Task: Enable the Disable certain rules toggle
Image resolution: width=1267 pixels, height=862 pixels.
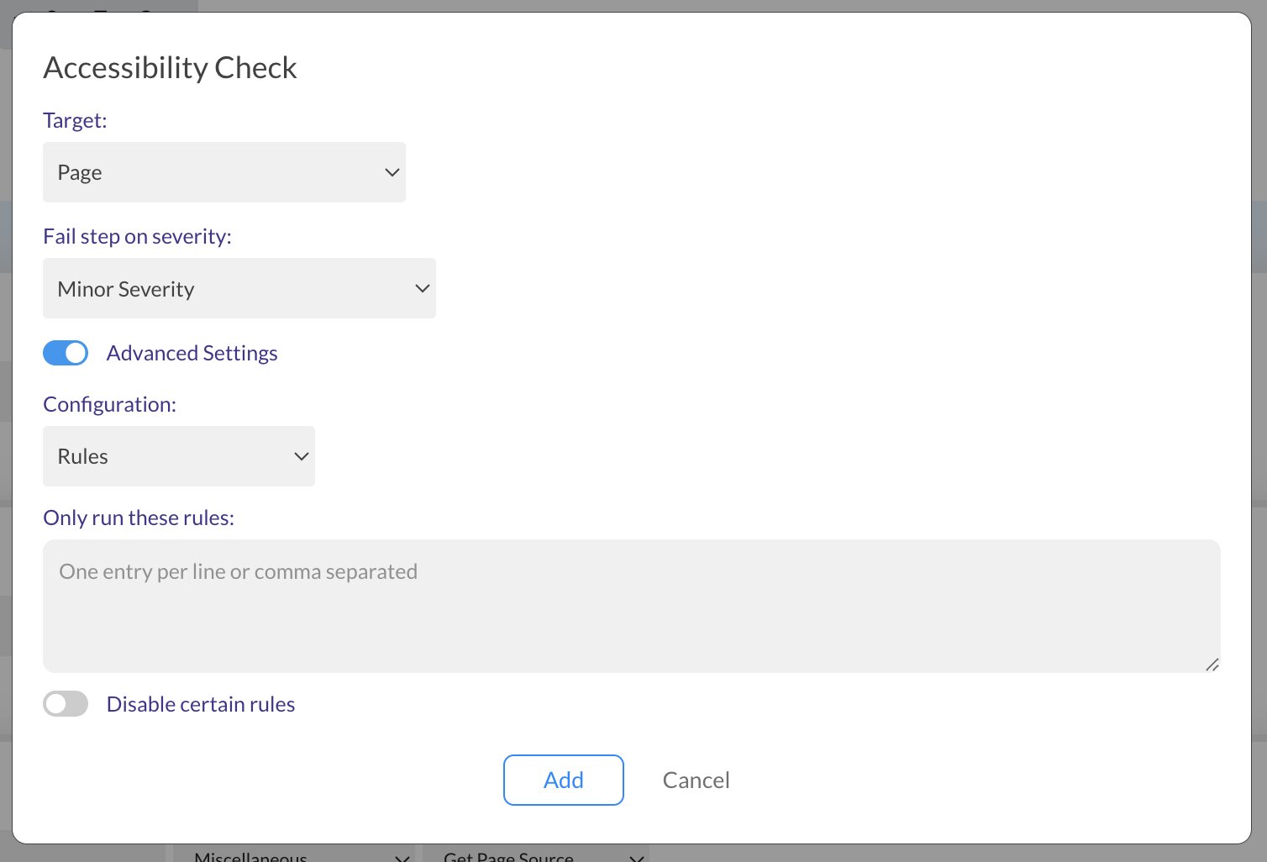Action: click(x=66, y=703)
